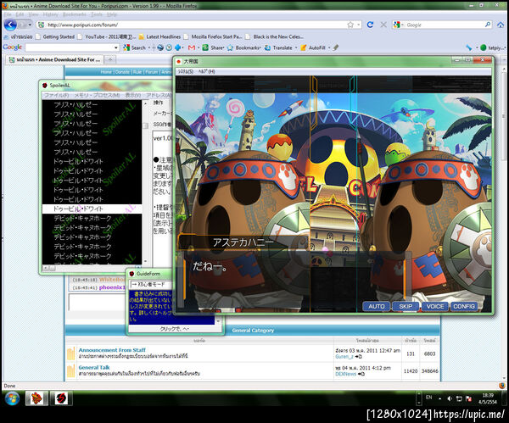Open Announcement From Staff forum
This screenshot has width=509, height=423.
(x=112, y=350)
